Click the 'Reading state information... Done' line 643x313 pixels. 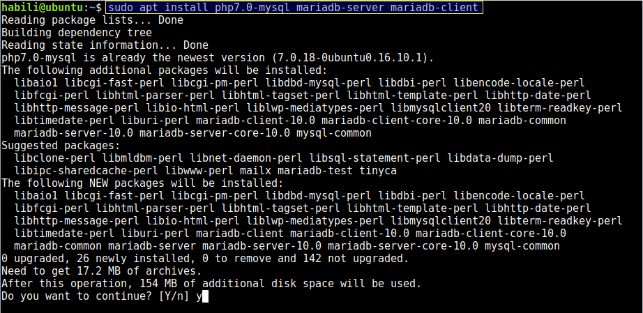click(x=105, y=45)
